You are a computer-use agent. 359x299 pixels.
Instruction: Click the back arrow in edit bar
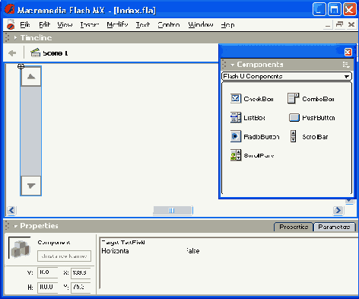pyautogui.click(x=12, y=53)
